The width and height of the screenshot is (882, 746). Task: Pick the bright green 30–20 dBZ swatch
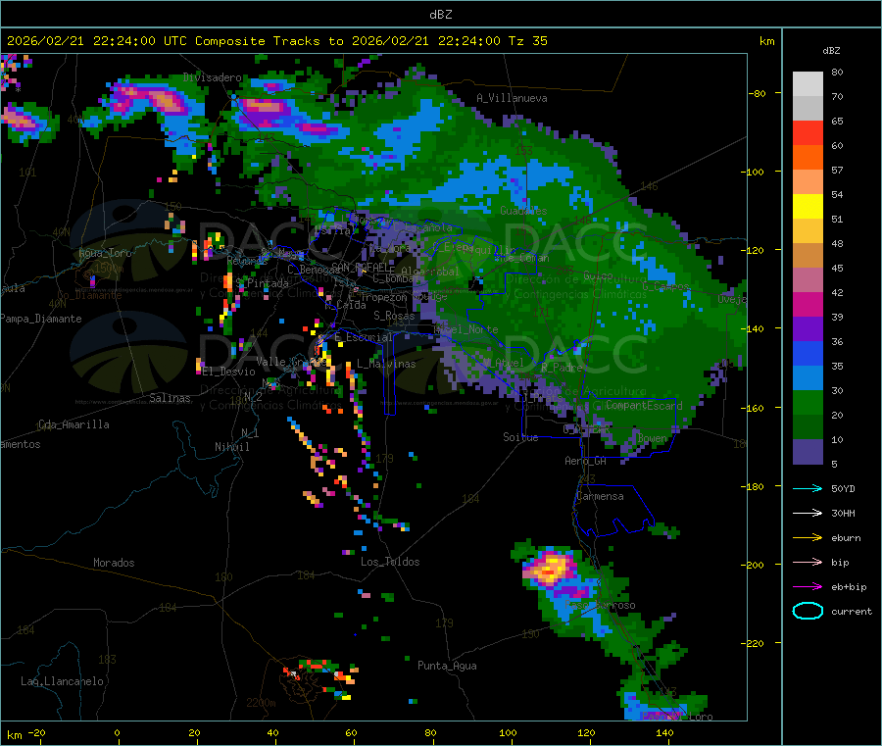[x=808, y=403]
